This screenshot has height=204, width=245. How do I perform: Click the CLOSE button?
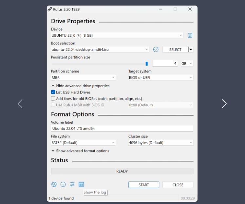(x=178, y=185)
